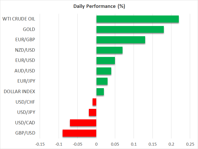The height and width of the screenshot is (149, 198).
Task: Select the GBP/USD red bar
Action: point(79,133)
